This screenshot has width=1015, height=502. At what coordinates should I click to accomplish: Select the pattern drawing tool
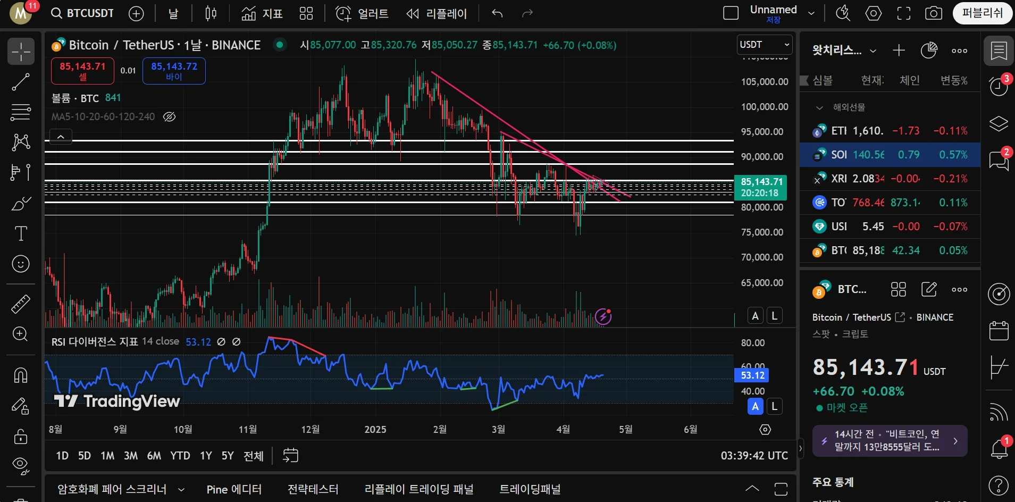[x=21, y=142]
